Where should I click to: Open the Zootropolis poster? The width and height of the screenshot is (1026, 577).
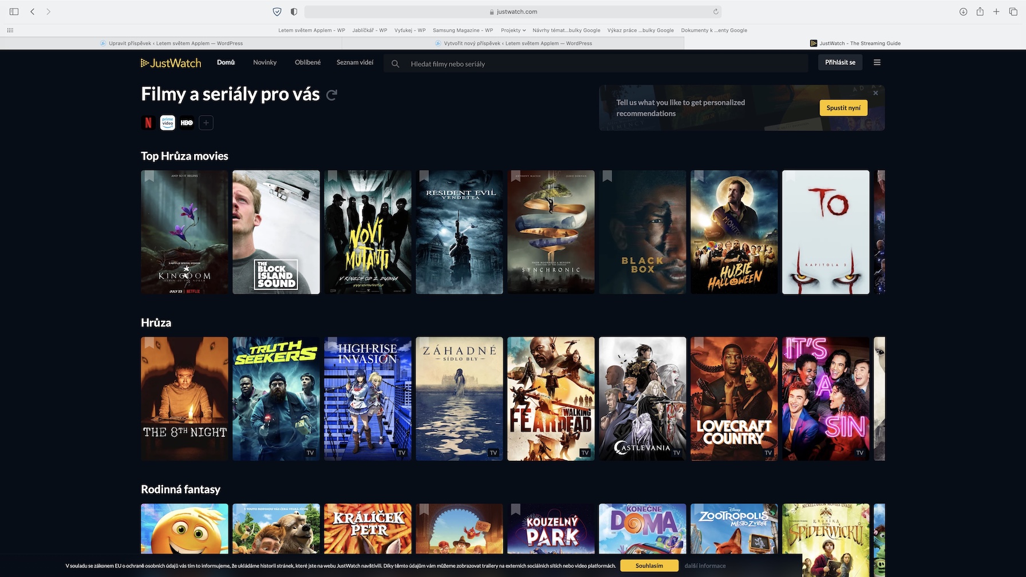point(734,529)
